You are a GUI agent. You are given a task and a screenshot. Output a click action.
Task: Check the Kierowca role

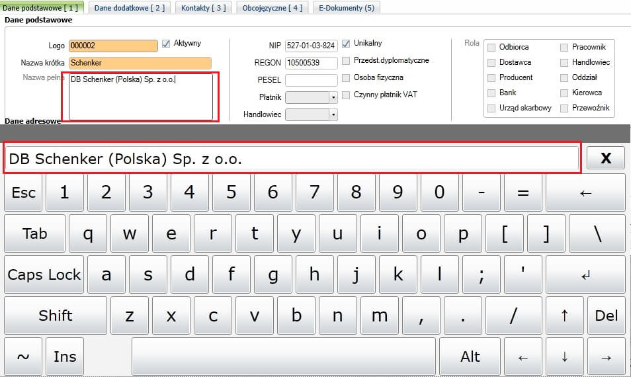pos(564,93)
